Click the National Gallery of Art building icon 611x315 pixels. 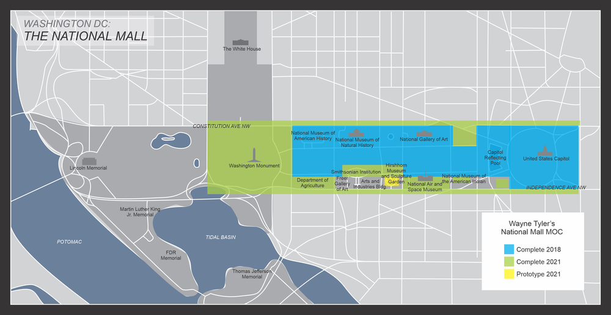424,134
